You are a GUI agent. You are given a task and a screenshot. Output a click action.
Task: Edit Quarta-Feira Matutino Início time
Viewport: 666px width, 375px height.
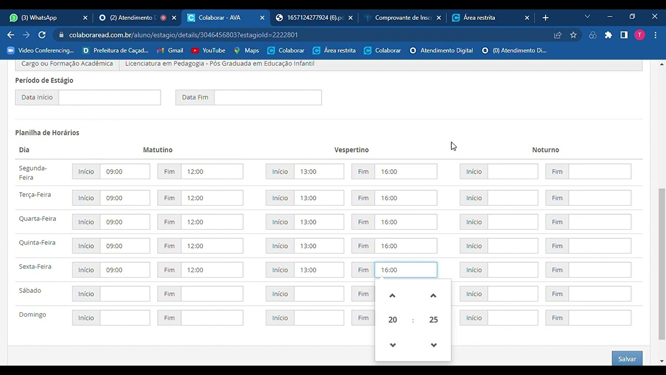click(x=125, y=222)
